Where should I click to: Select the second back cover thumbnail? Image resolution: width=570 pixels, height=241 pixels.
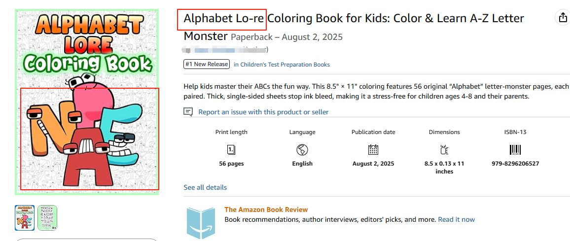pyautogui.click(x=47, y=218)
